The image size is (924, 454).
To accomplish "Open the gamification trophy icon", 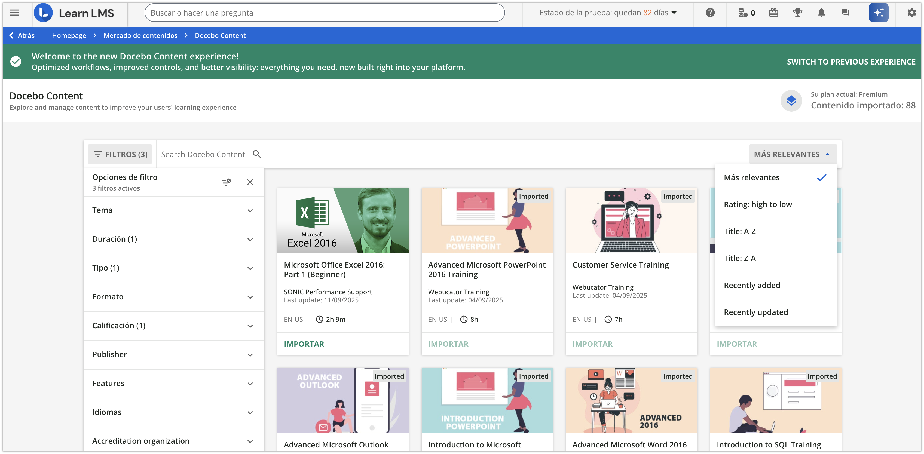I will (x=797, y=13).
